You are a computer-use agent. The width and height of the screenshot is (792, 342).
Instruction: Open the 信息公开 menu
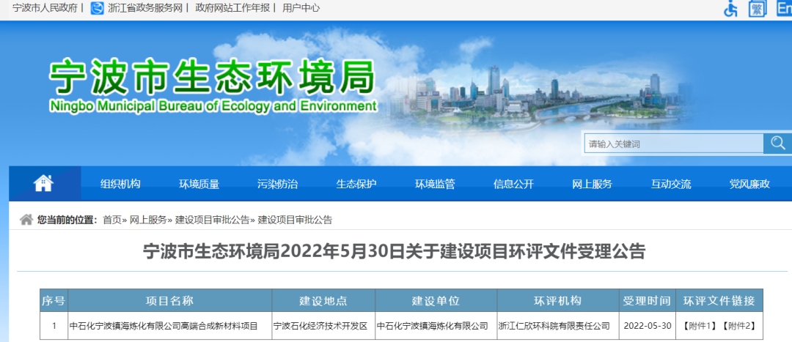click(513, 184)
